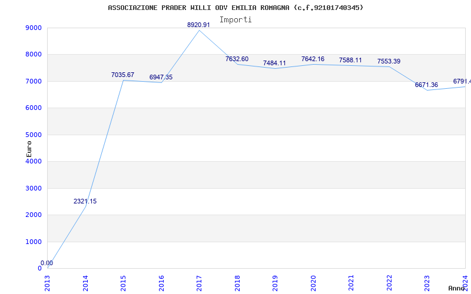Viewport: 471px width, 294px height.
Task: Click the 9000 y-axis tick label
Action: 34,28
